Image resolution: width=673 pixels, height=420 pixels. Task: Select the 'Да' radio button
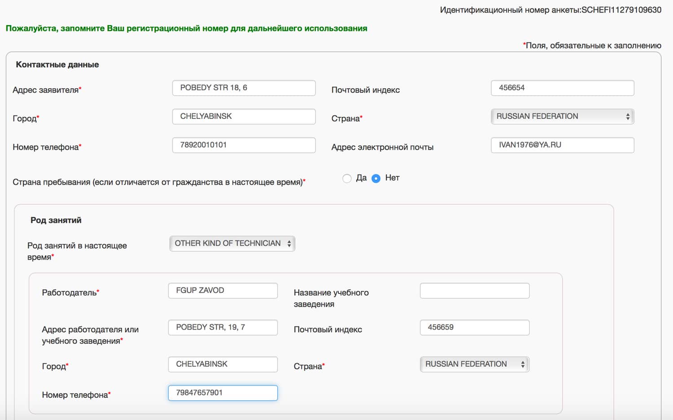click(x=347, y=179)
